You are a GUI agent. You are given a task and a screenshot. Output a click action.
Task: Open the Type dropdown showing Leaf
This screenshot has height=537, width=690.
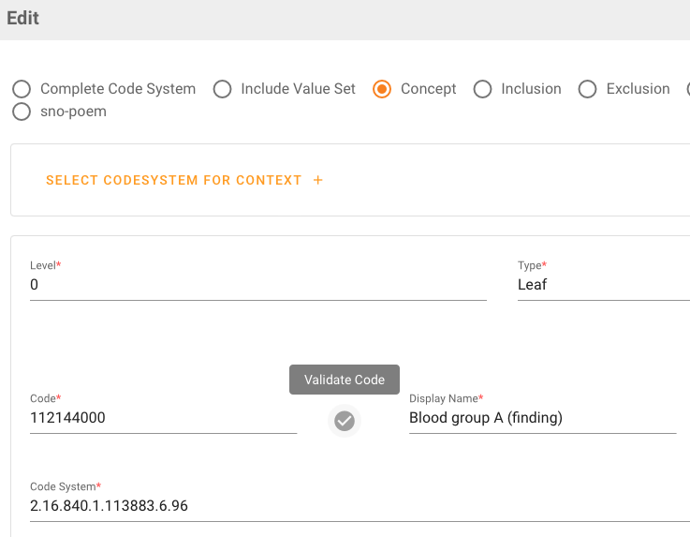tap(599, 285)
